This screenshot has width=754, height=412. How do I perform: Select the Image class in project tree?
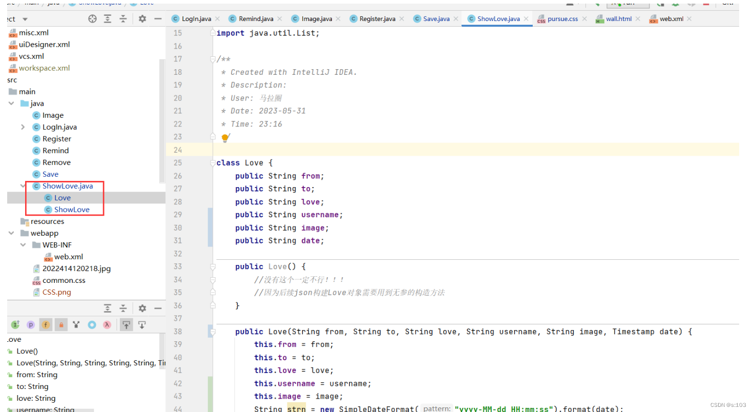pos(53,115)
